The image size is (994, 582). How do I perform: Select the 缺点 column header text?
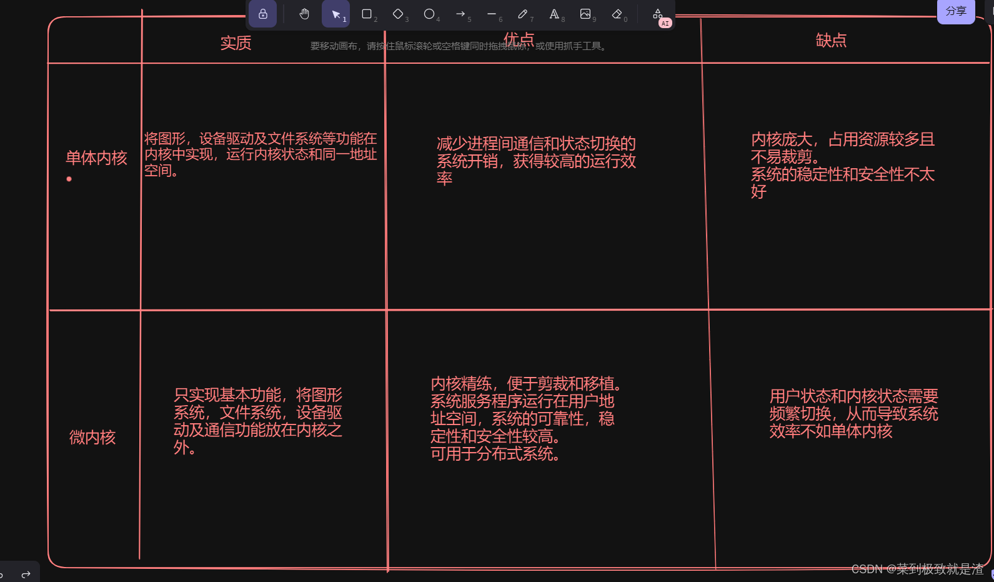pyautogui.click(x=831, y=41)
